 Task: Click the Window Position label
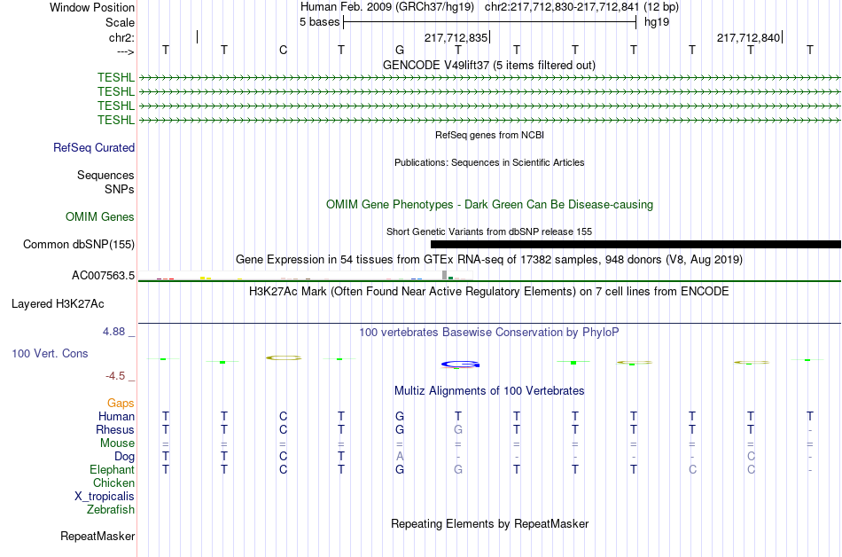[92, 7]
